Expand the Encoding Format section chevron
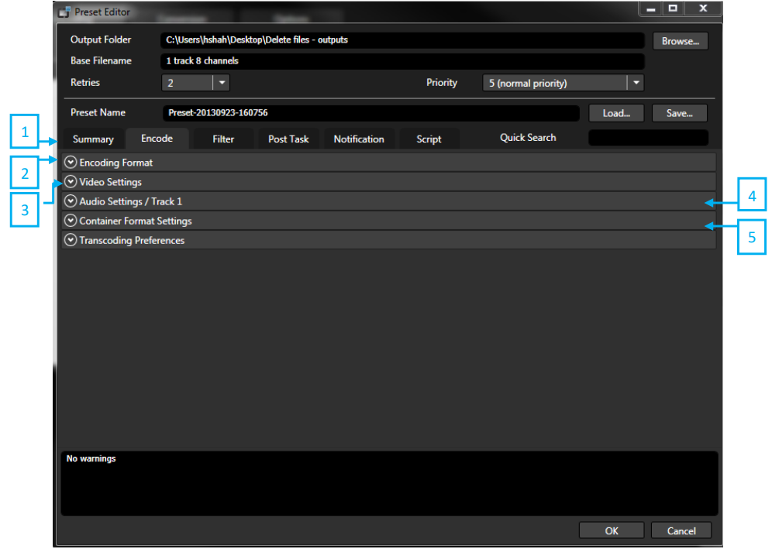 click(70, 162)
